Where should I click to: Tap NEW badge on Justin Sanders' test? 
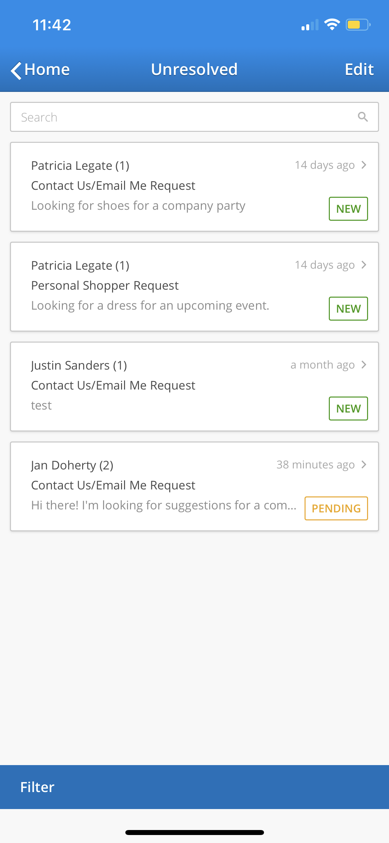pos(348,409)
